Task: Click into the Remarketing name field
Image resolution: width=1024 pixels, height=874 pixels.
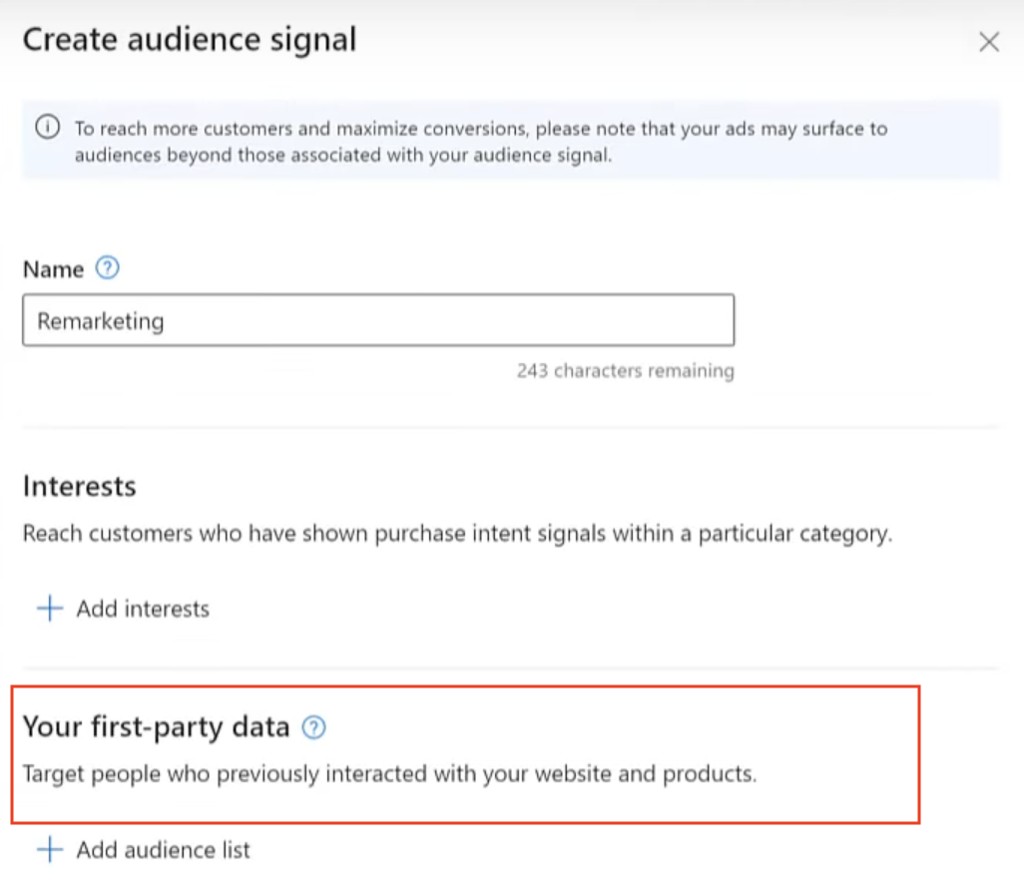Action: [x=378, y=320]
